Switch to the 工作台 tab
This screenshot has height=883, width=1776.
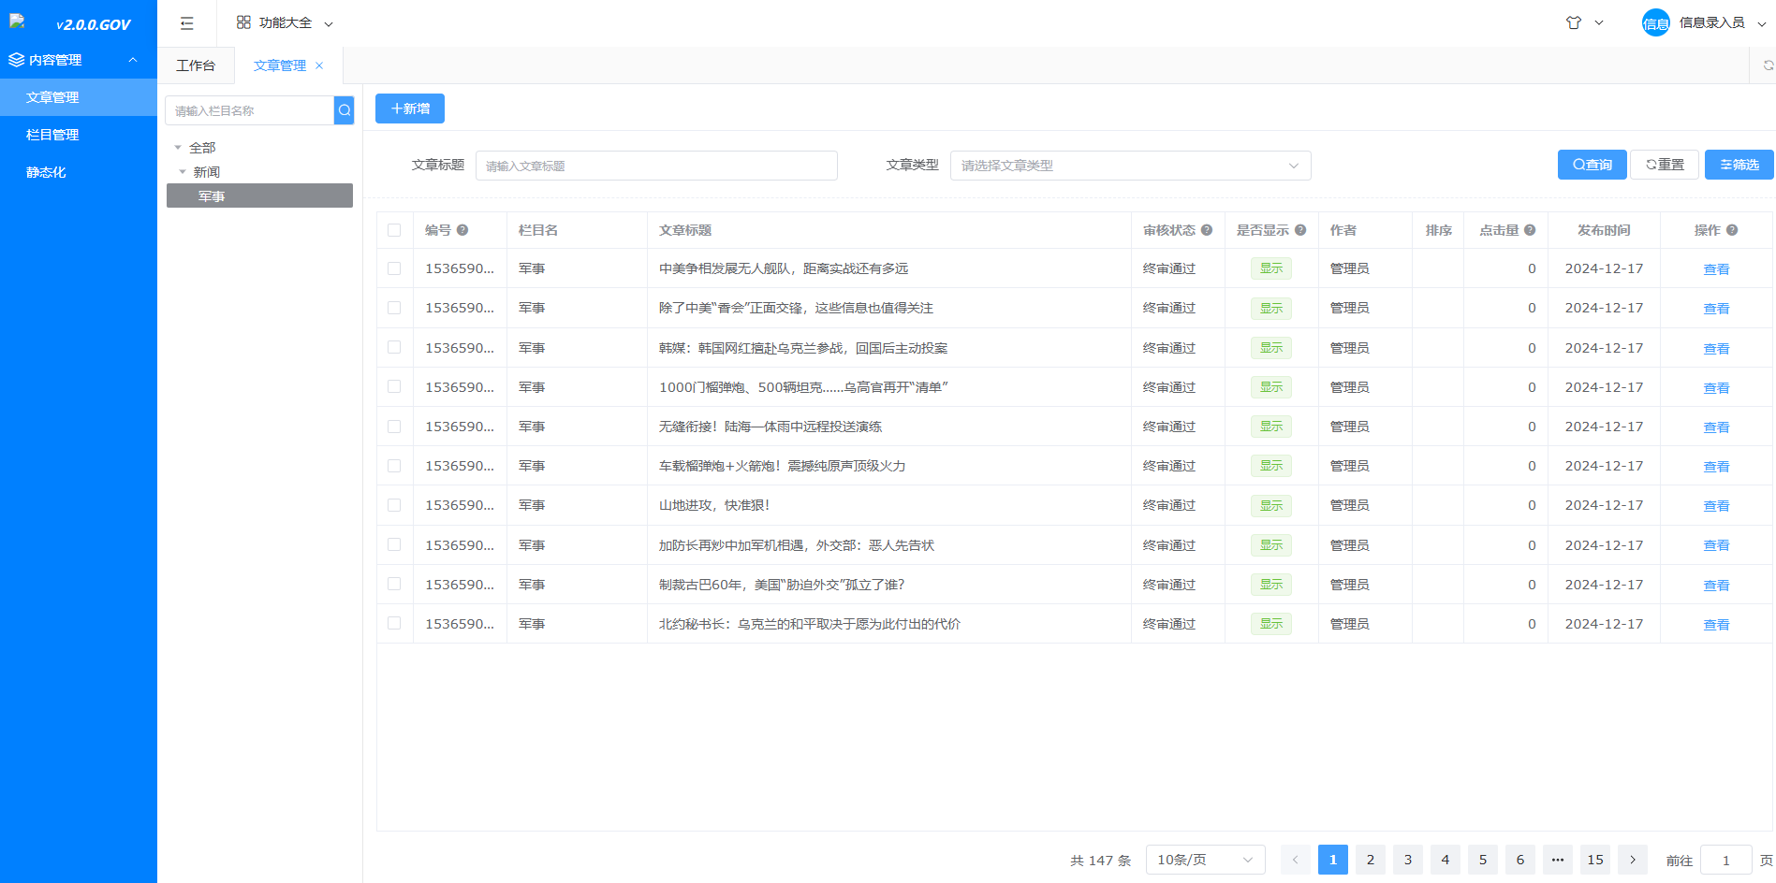click(x=196, y=65)
